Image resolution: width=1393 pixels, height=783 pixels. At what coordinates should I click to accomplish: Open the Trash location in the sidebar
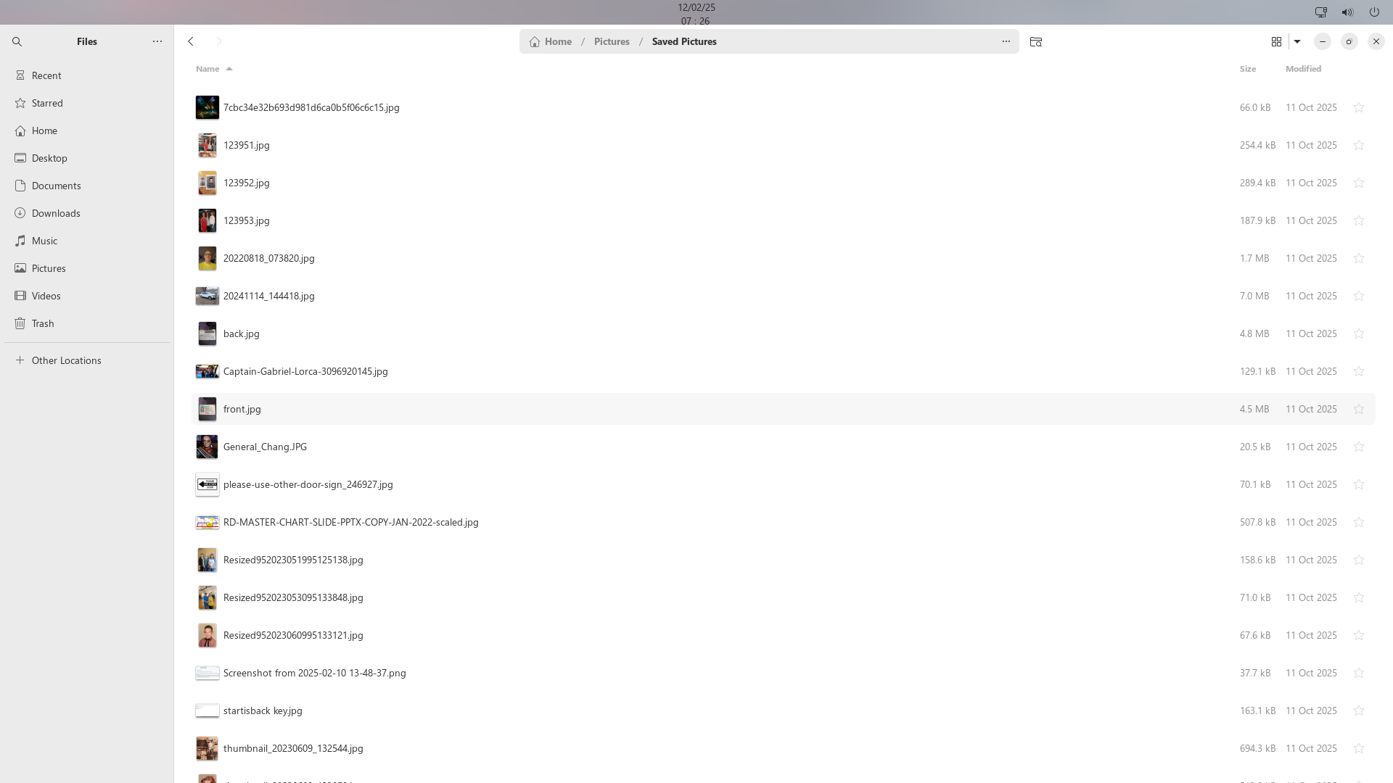43,323
